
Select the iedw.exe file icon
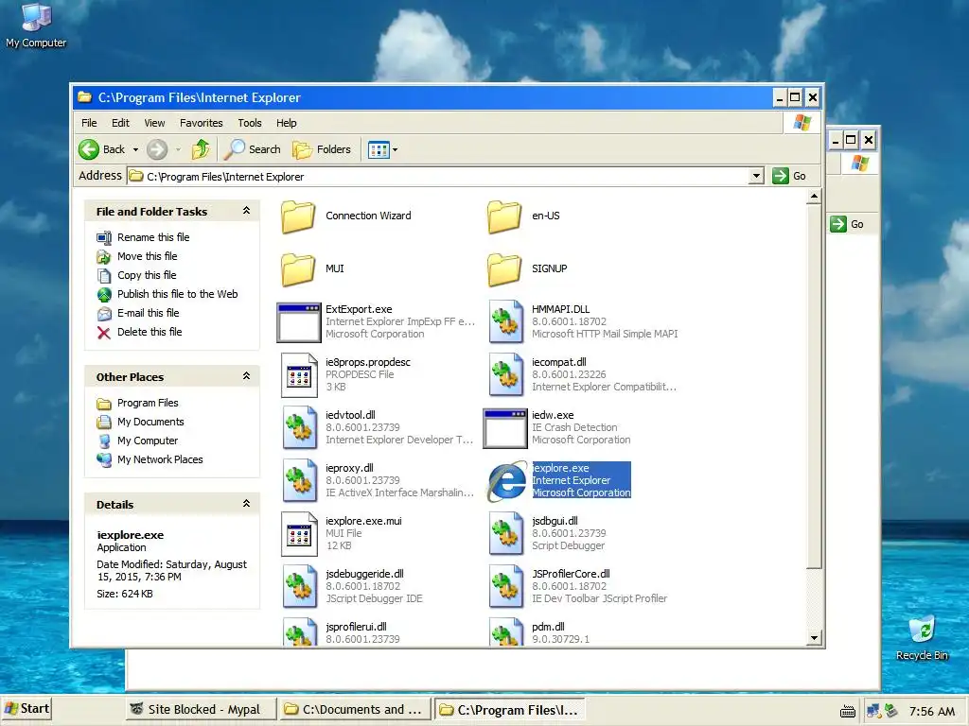coord(505,428)
